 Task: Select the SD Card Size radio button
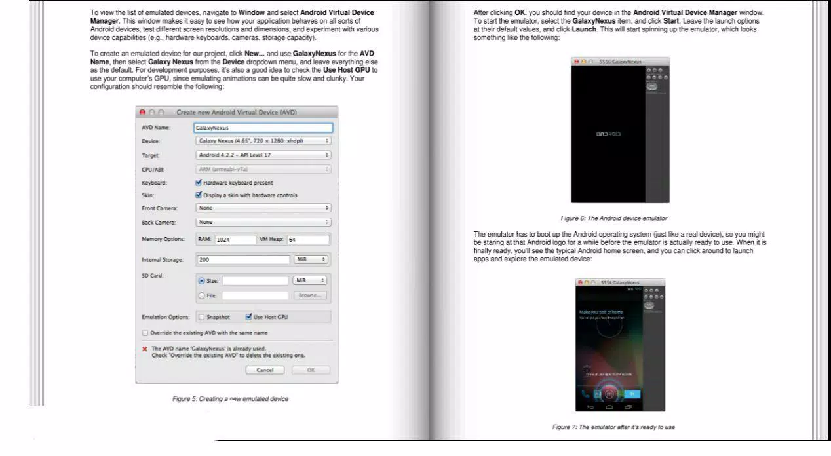[x=202, y=280]
